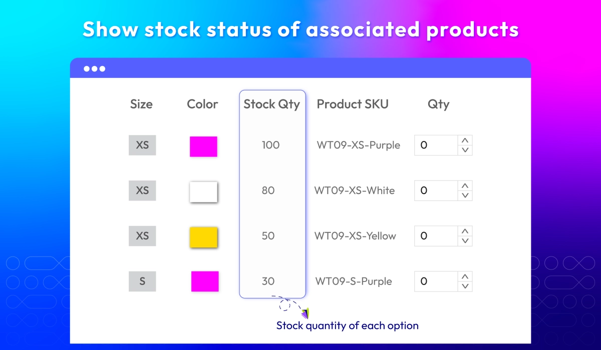Click the XS size button for purple row

click(142, 145)
